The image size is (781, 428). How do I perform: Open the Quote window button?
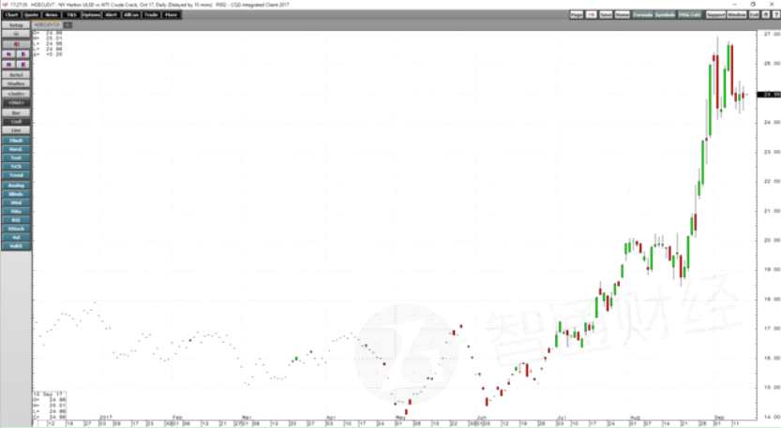pos(31,15)
